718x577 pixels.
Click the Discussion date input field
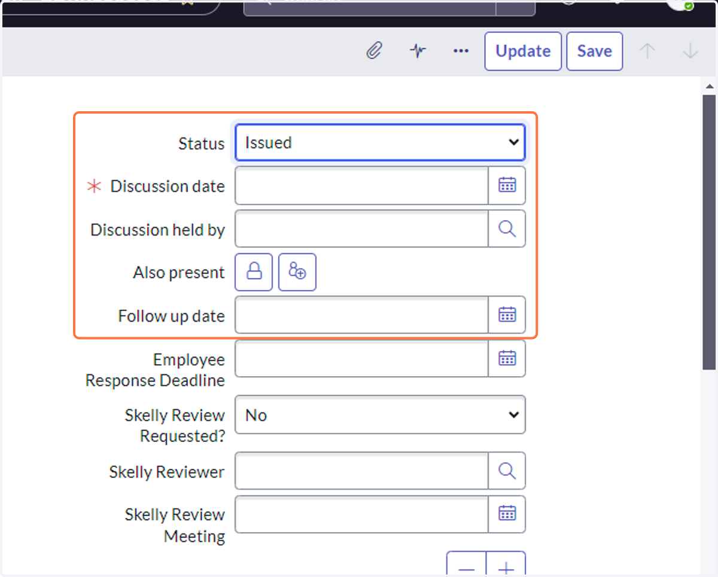pyautogui.click(x=362, y=185)
